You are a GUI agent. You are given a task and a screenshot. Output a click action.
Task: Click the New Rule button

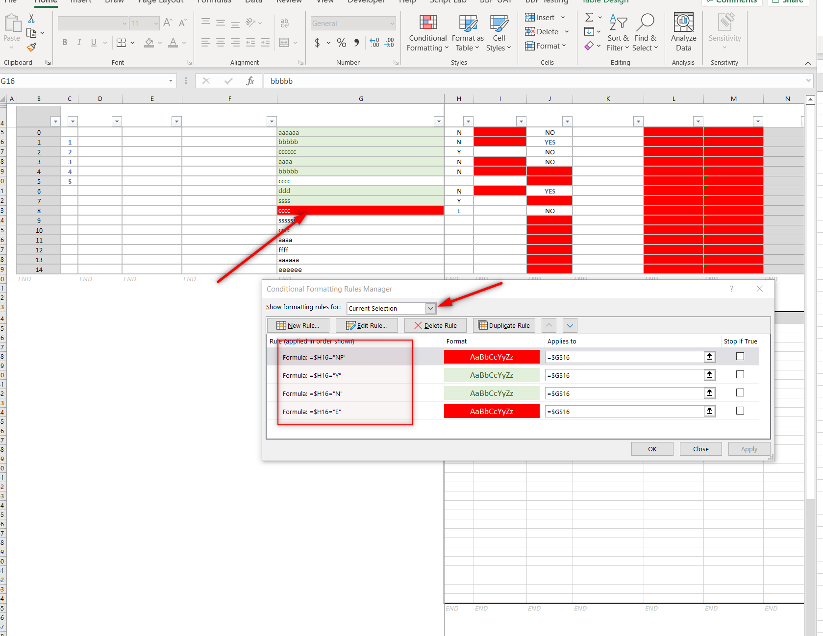(x=298, y=325)
